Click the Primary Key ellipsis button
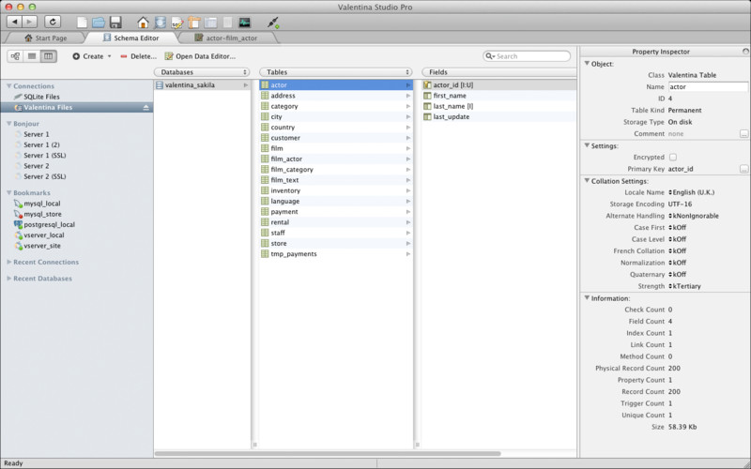Viewport: 751px width, 469px height. pyautogui.click(x=743, y=169)
